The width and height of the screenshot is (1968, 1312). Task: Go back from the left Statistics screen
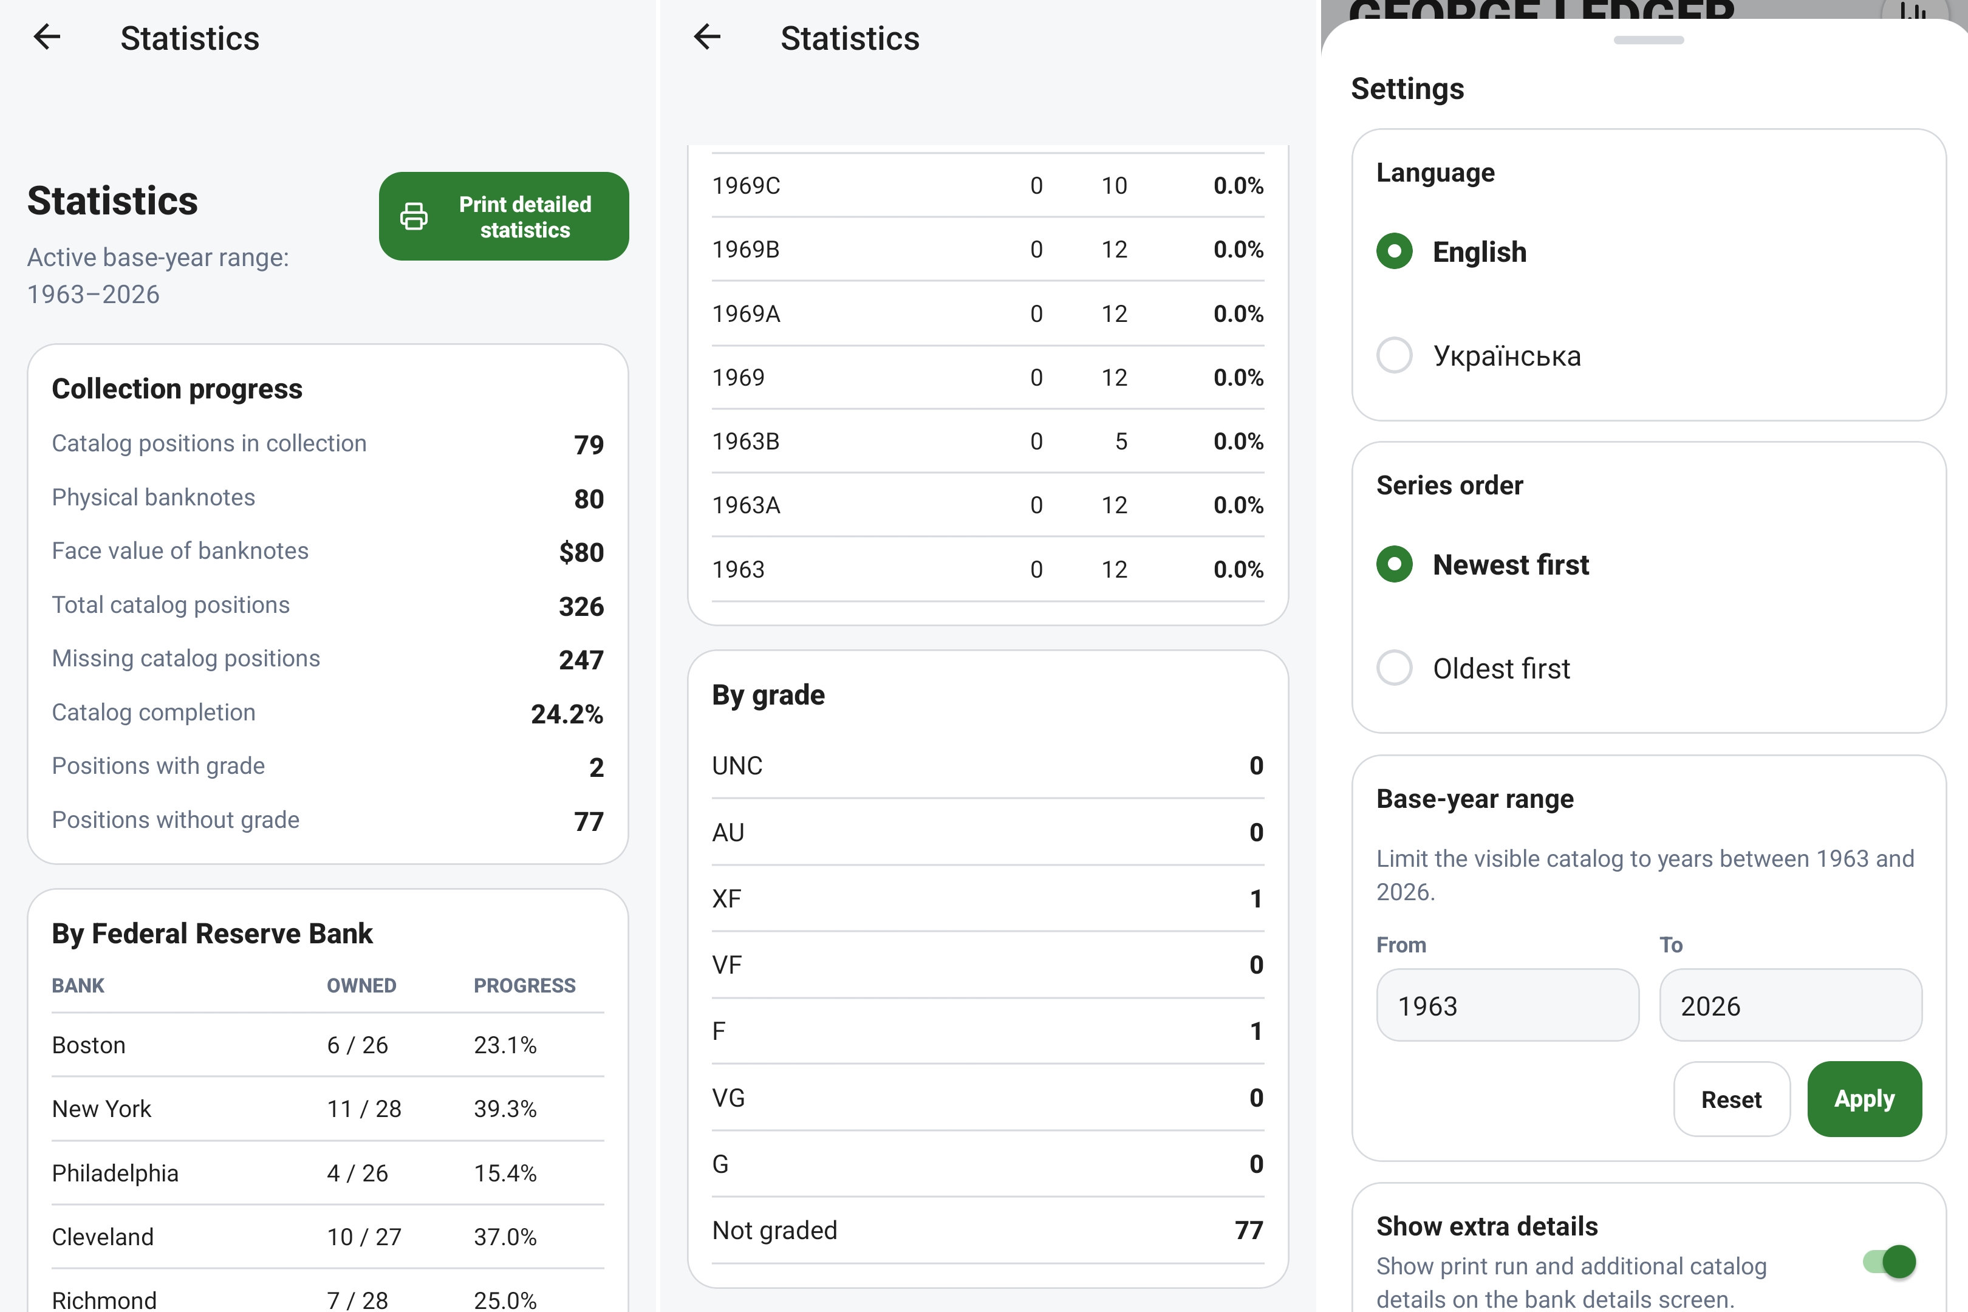click(47, 37)
